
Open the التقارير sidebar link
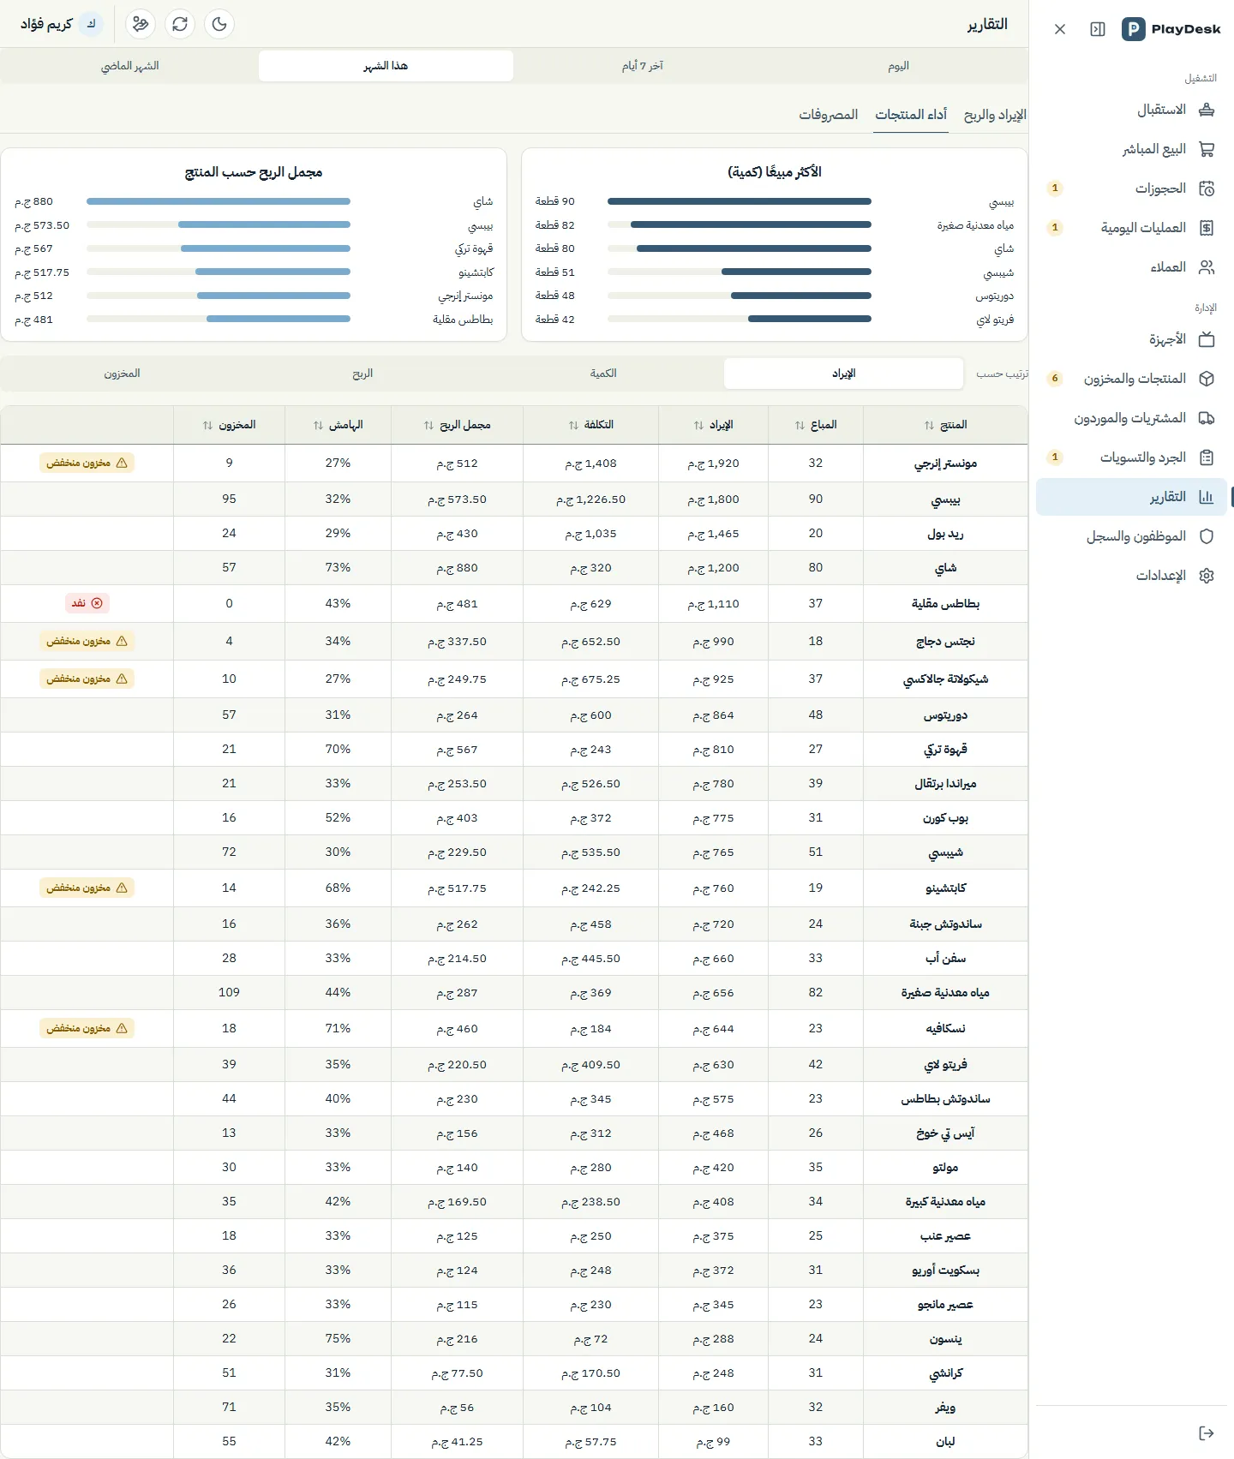pos(1131,497)
